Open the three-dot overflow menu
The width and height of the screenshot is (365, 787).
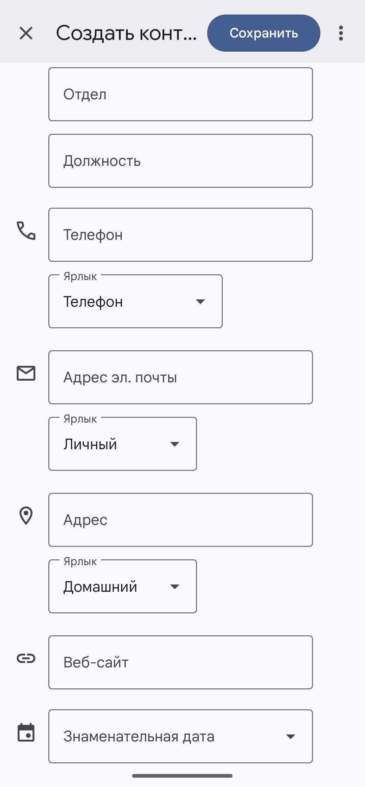341,33
